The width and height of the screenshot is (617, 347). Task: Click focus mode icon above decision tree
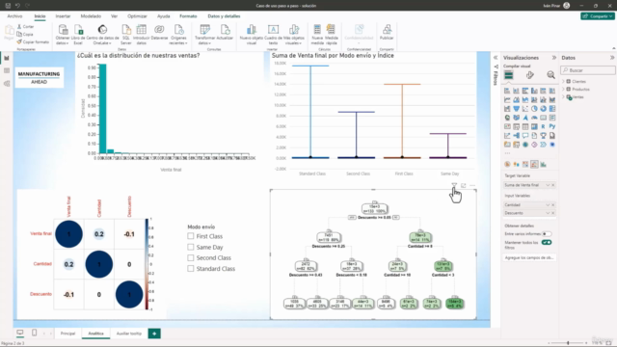(x=463, y=185)
